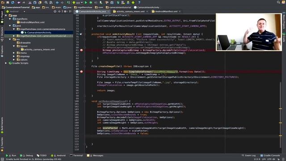
Task: Select the drawable folder
Action: click(x=24, y=43)
